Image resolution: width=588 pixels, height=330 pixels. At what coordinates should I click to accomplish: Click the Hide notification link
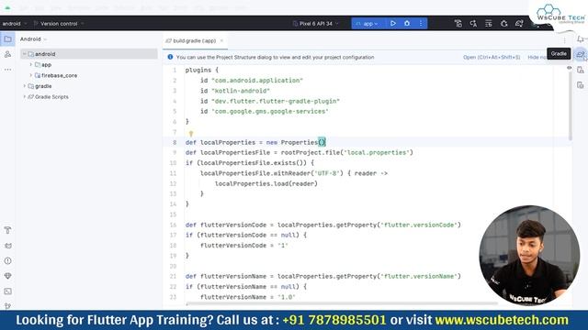coord(537,57)
